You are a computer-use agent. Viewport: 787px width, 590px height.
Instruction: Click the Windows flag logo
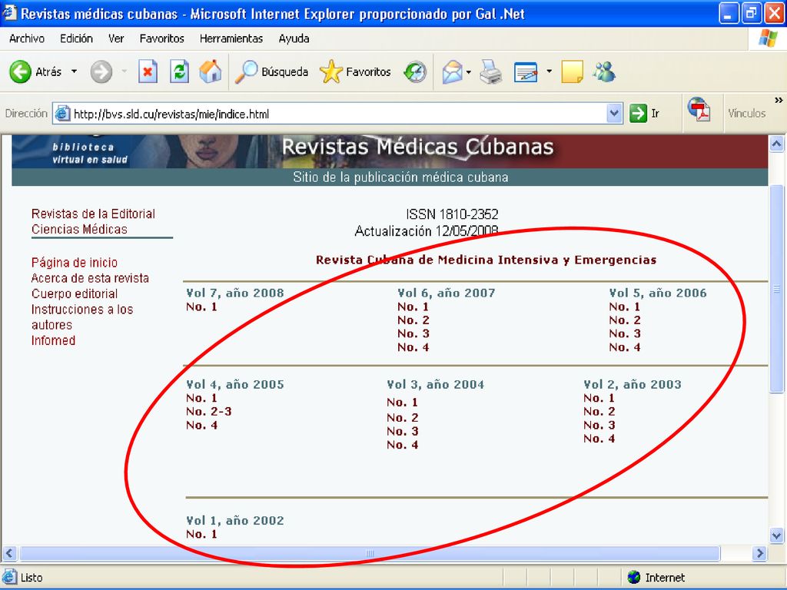(x=768, y=38)
